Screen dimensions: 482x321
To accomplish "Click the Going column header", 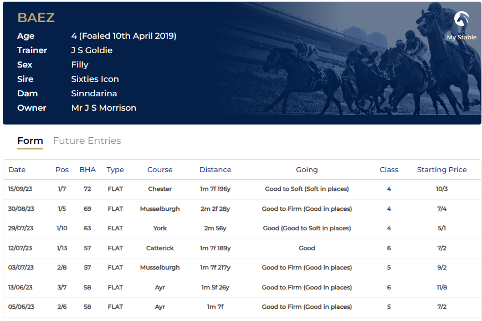I will (x=307, y=170).
